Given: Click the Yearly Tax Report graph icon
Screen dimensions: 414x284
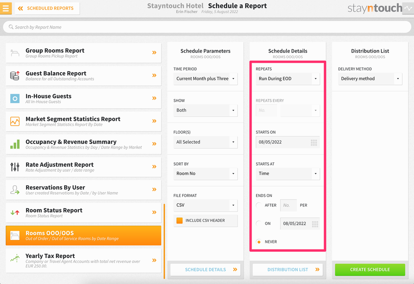Looking at the screenshot, I should [x=15, y=258].
